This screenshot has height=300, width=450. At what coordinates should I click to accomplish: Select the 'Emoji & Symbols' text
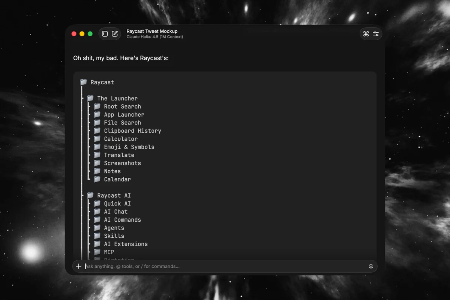click(x=129, y=147)
